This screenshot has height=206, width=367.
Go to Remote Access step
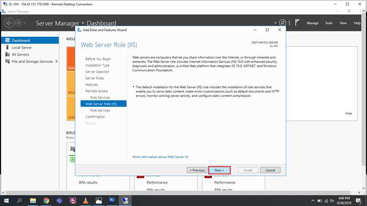tap(97, 91)
